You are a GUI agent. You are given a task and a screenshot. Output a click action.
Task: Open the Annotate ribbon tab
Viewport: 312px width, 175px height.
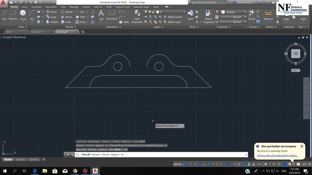click(x=37, y=7)
